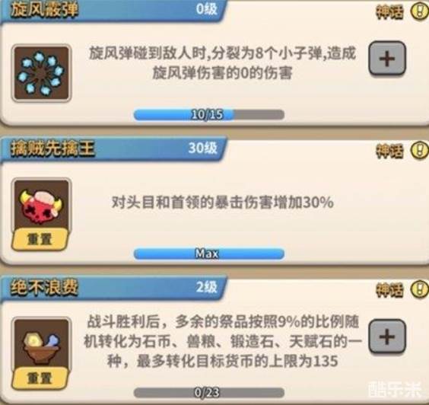Upgrade 旋风霰弹 with the plus button

(x=387, y=58)
